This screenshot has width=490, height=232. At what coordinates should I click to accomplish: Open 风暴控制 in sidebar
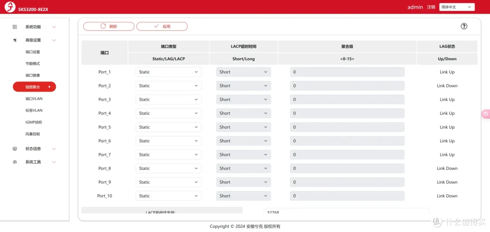33,134
